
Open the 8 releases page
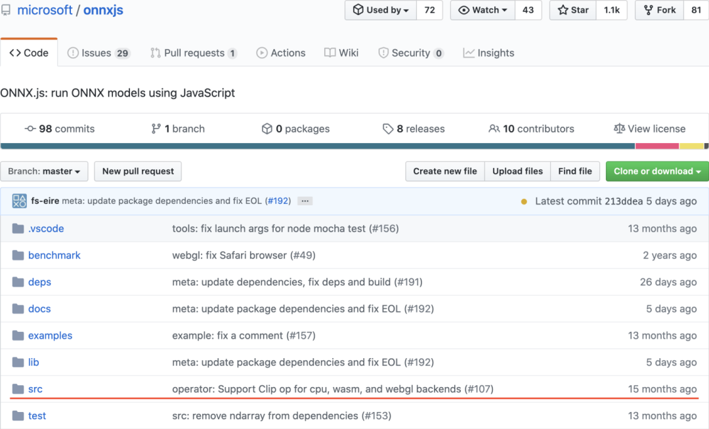[414, 129]
